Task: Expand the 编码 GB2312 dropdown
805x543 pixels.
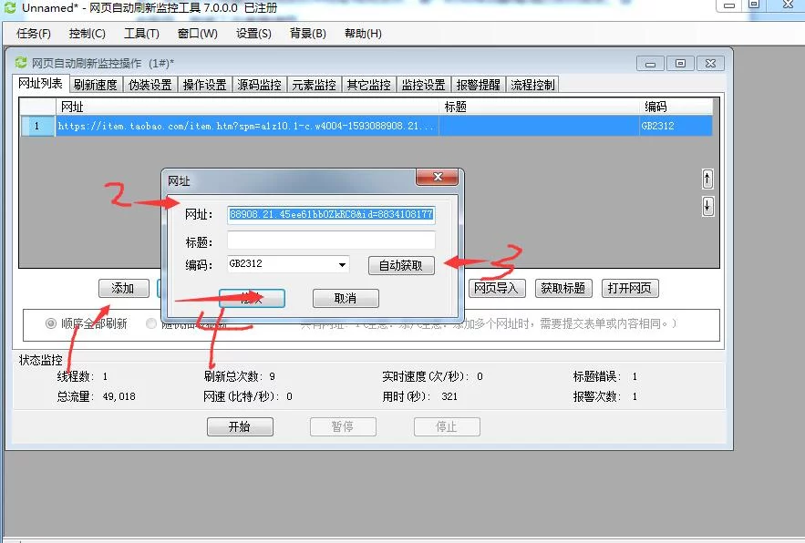Action: click(342, 265)
